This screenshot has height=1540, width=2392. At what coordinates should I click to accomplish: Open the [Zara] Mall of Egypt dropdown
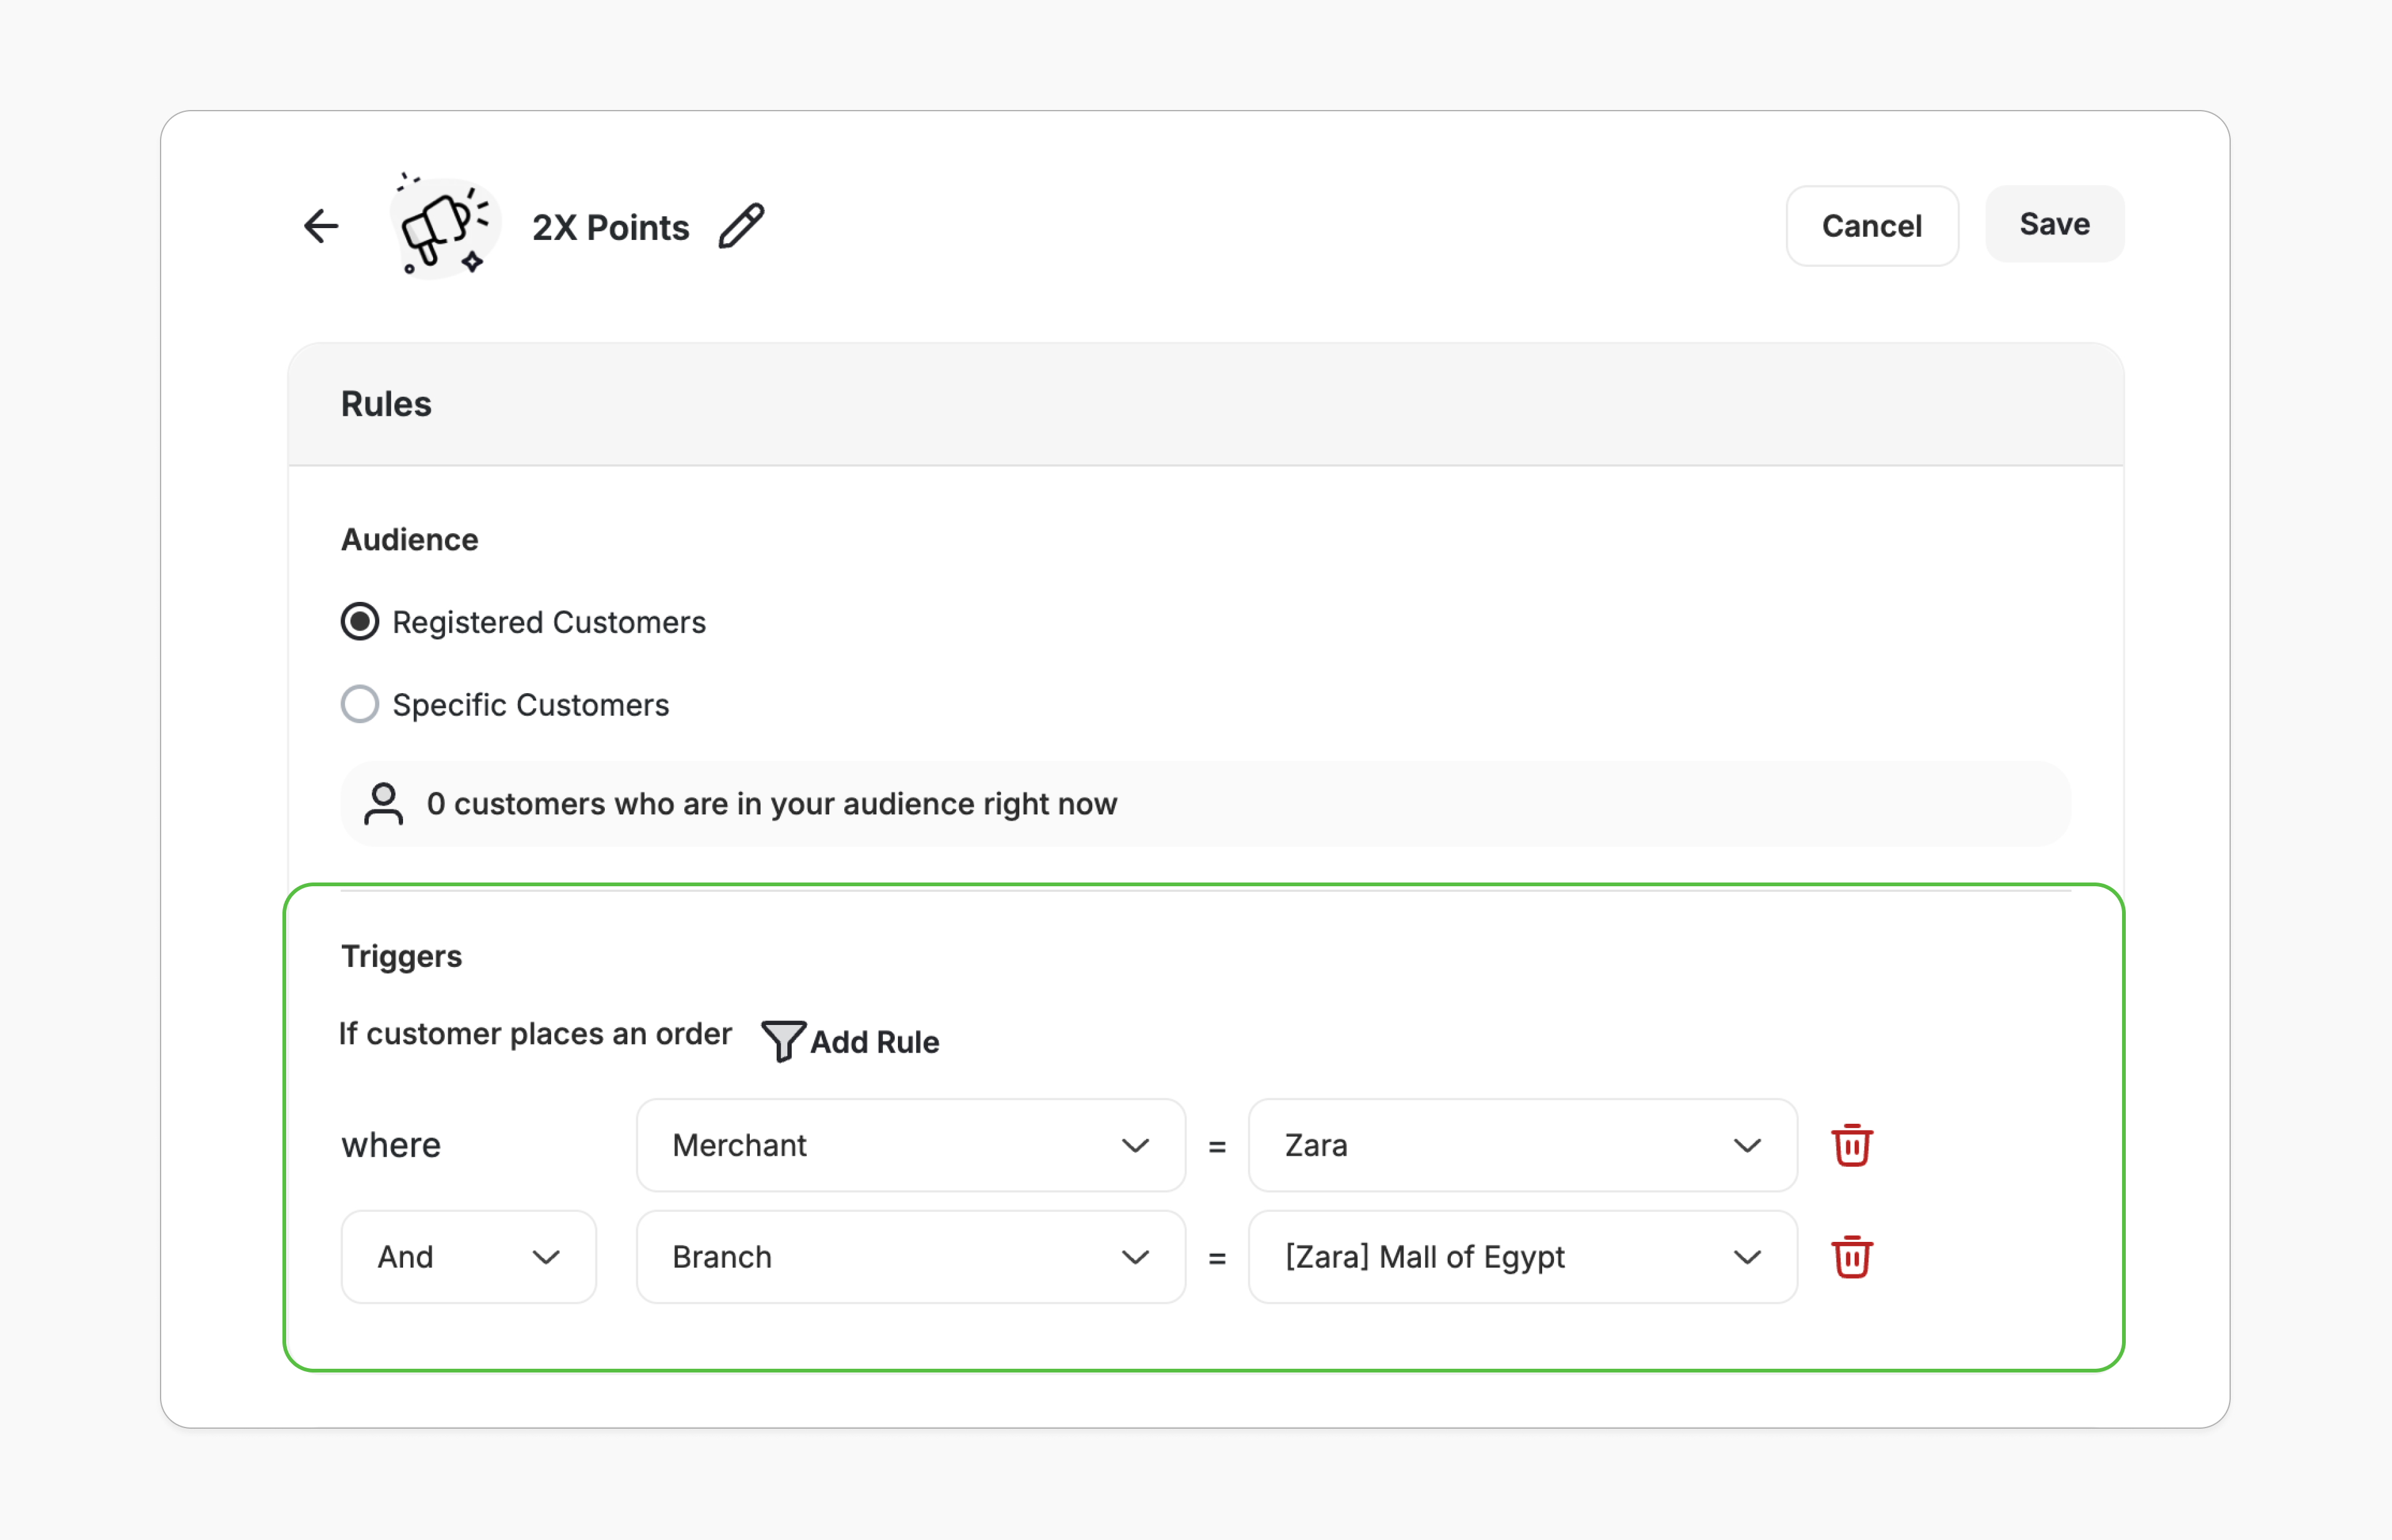pos(1522,1257)
